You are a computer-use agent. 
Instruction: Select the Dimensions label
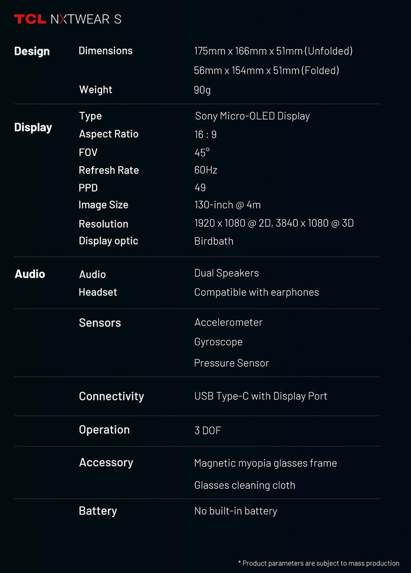pyautogui.click(x=105, y=51)
